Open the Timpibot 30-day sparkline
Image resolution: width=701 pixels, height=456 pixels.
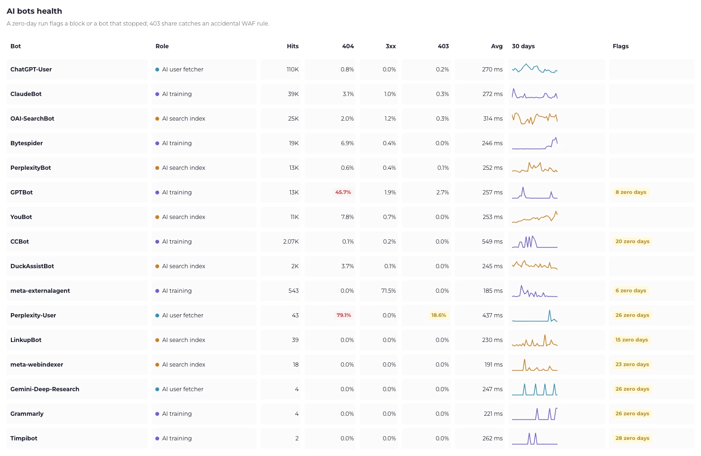(535, 438)
